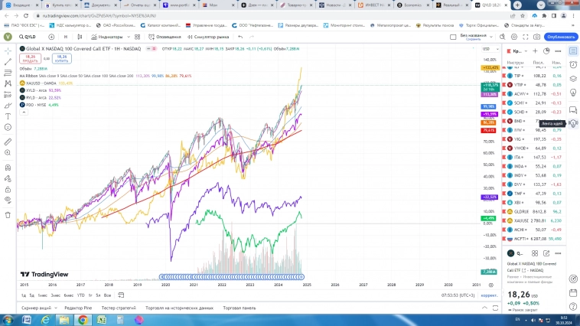Click the red Продать sell button
Screen dimensions: 580x326
coord(30,58)
